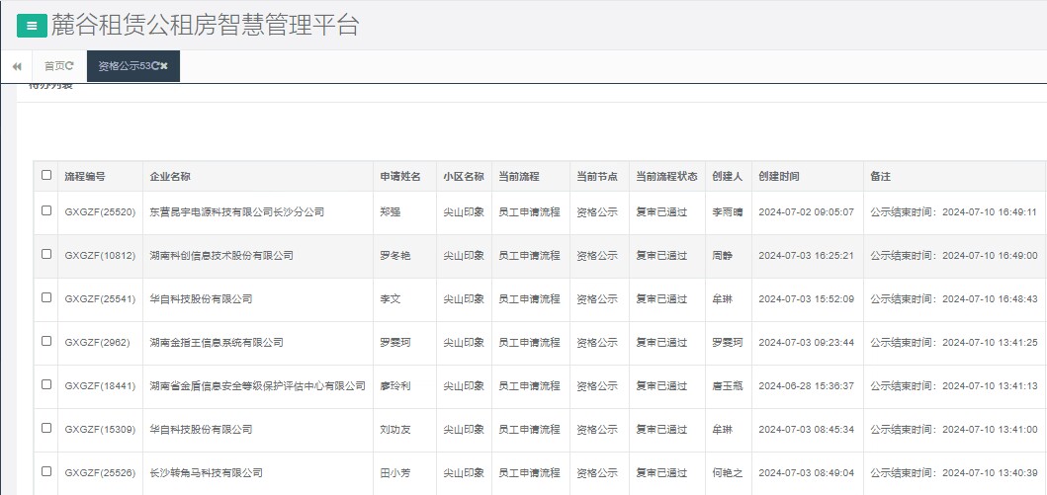Click company 湖南金指王信息系统有限公司
The height and width of the screenshot is (495, 1047).
tap(217, 342)
